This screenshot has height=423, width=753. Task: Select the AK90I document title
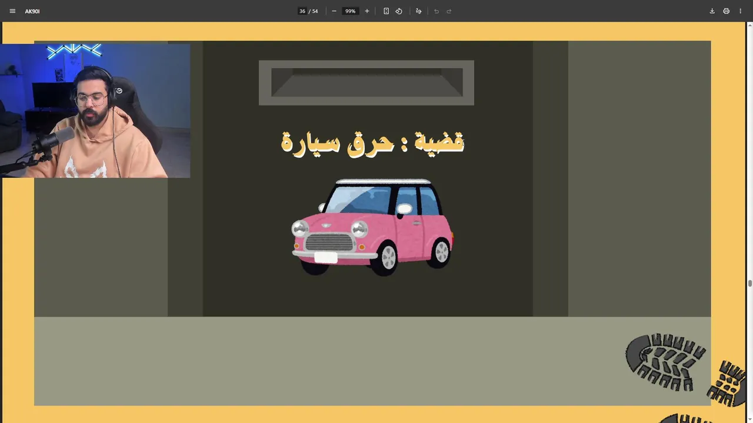(32, 11)
